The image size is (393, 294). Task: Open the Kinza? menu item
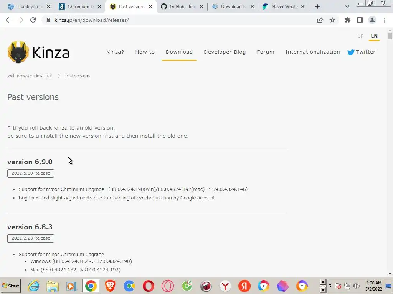tap(115, 52)
